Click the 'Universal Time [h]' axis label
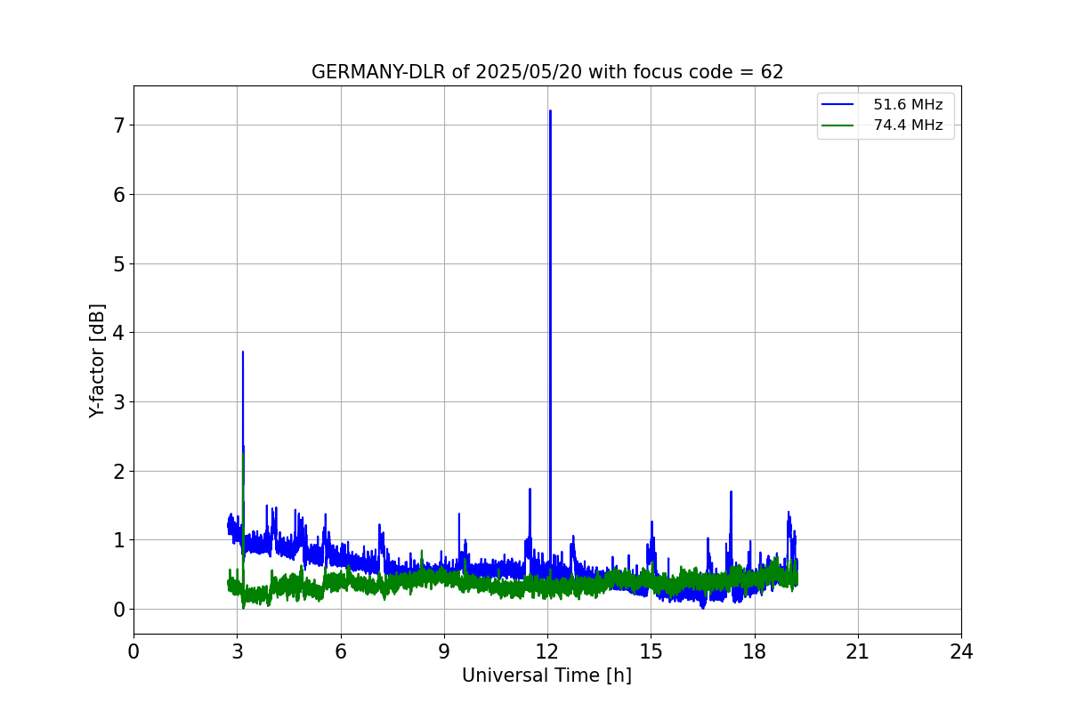This screenshot has width=1068, height=712. (546, 676)
